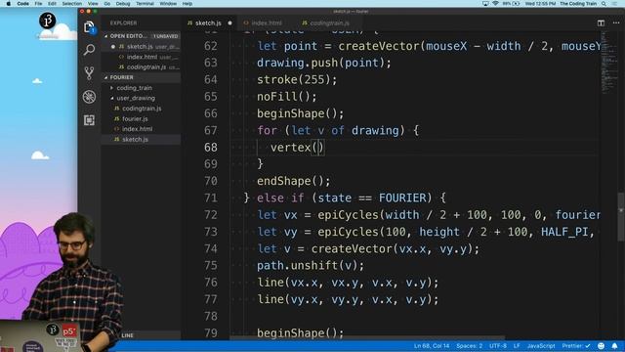Click the split editor icon
625x352 pixels.
click(601, 23)
